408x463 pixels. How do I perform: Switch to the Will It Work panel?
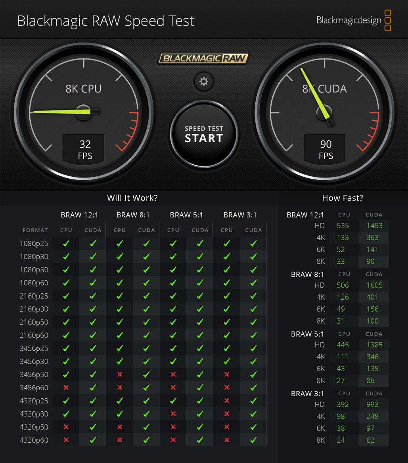pyautogui.click(x=132, y=198)
